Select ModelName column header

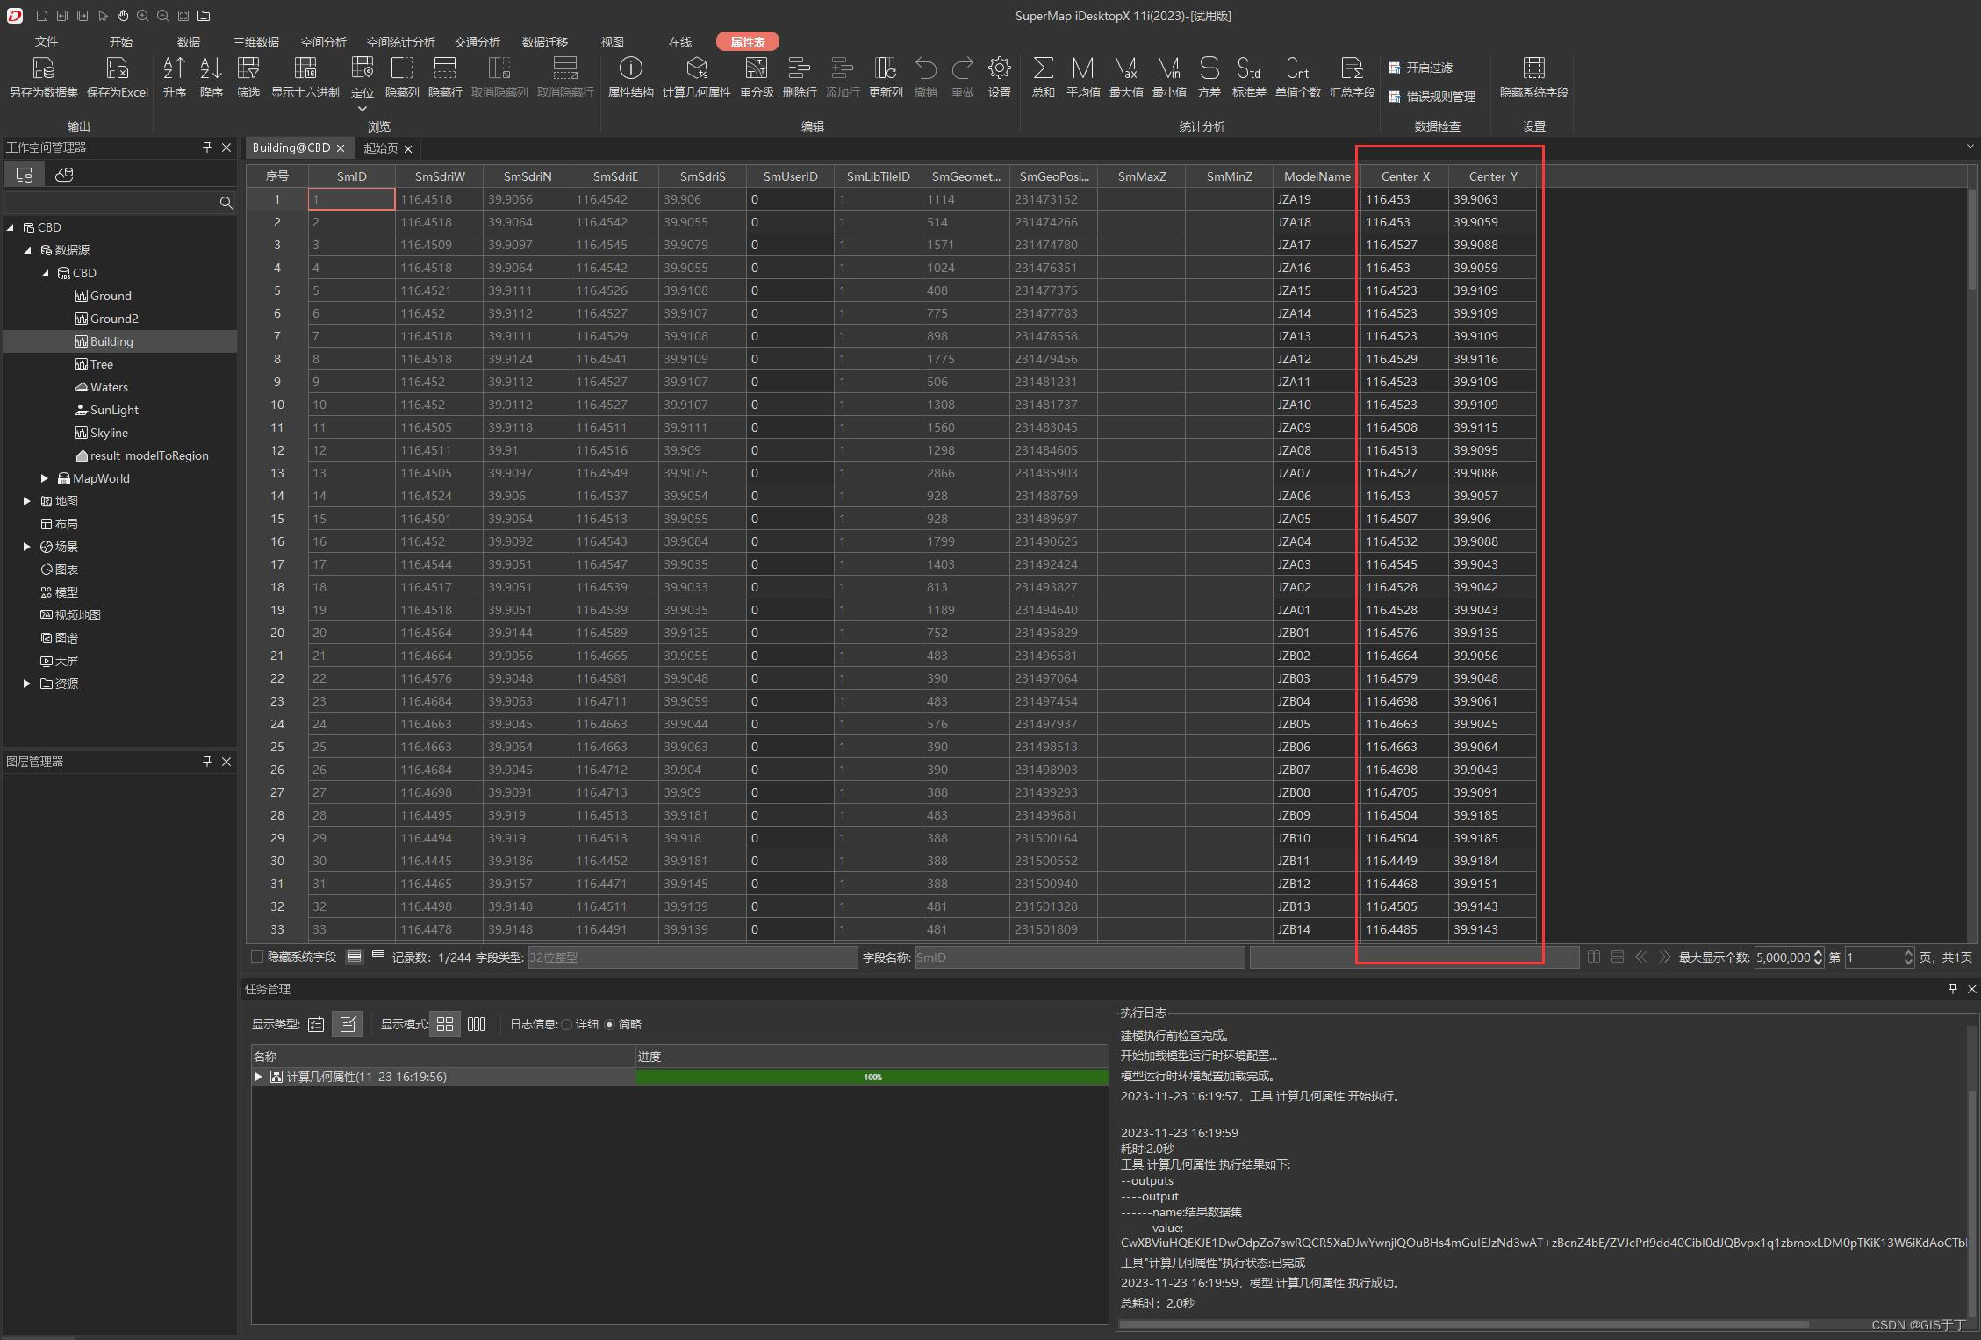point(1317,176)
